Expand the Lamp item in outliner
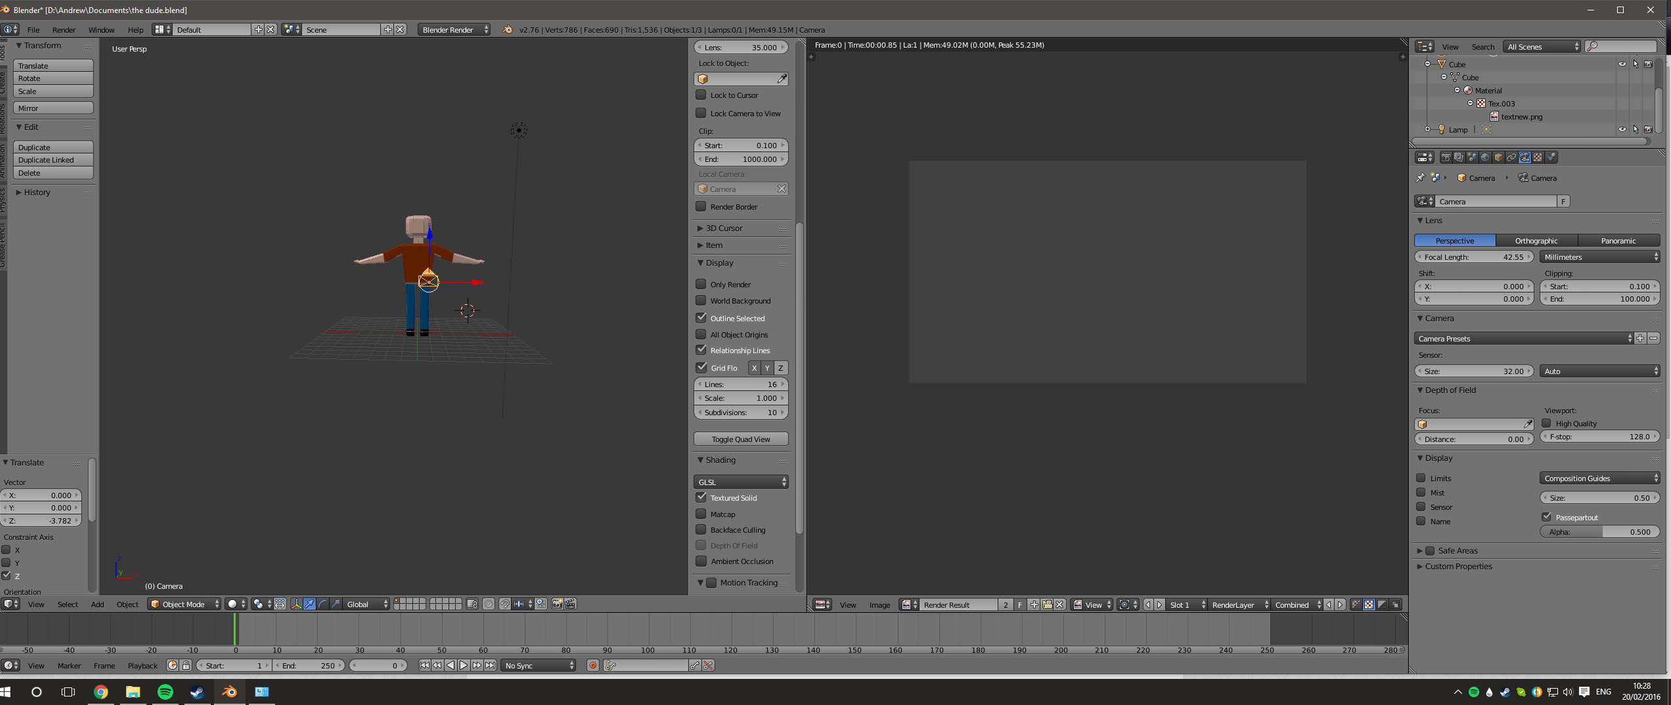 point(1428,129)
